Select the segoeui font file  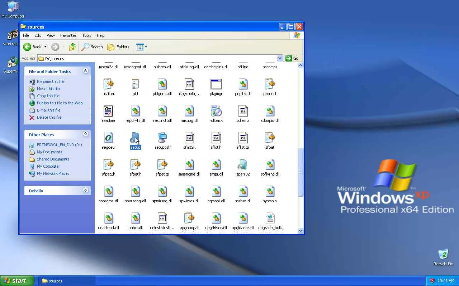coord(108,138)
